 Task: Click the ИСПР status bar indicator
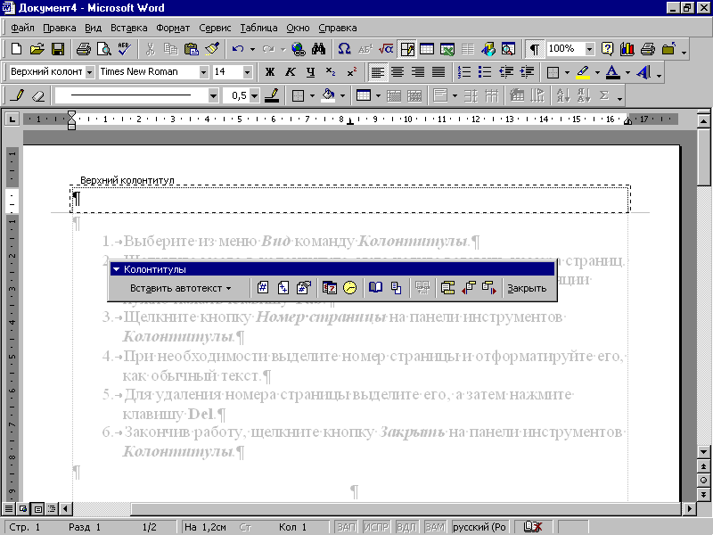click(x=375, y=527)
